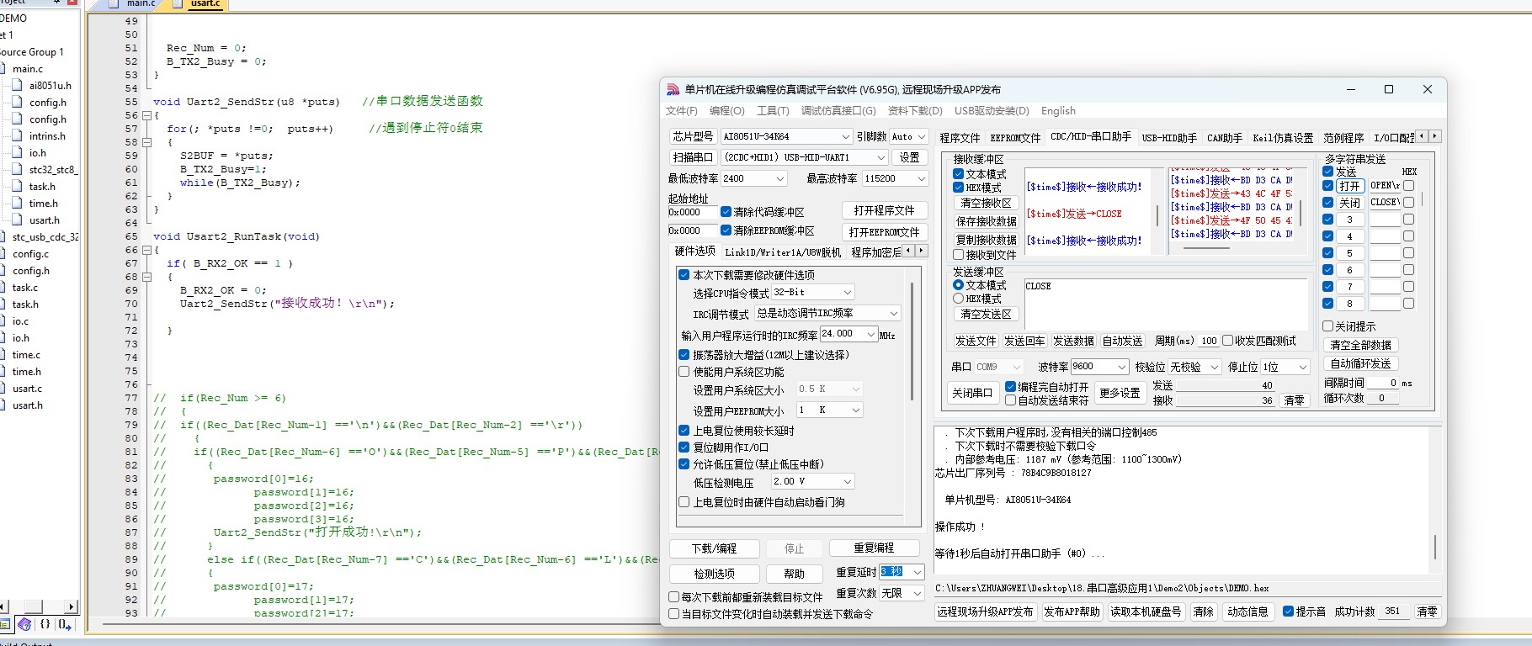Collapse code fold at line 68
This screenshot has width=1532, height=646.
point(146,277)
